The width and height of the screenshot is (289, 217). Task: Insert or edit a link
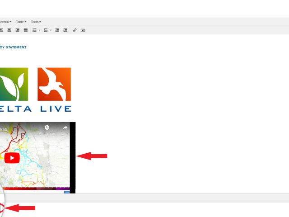[75, 30]
